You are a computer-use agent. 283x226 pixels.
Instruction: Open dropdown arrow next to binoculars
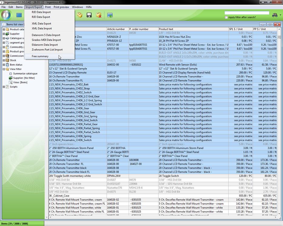(x=280, y=15)
